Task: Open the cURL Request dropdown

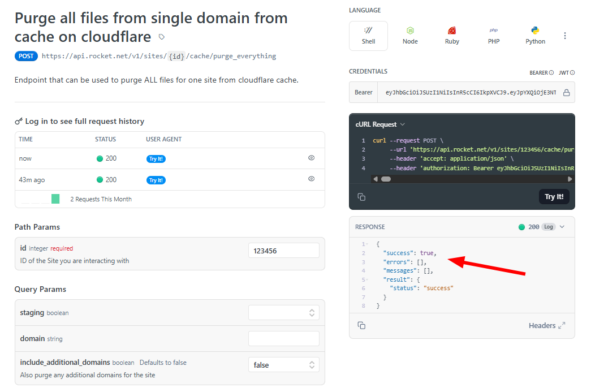Action: tap(377, 124)
